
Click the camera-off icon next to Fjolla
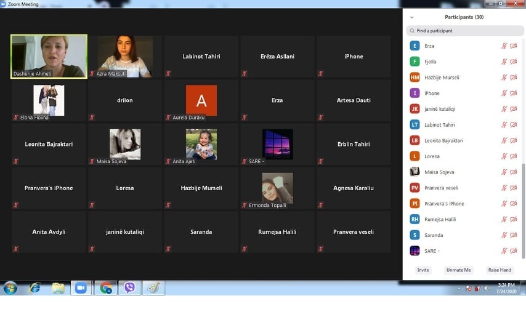(513, 62)
